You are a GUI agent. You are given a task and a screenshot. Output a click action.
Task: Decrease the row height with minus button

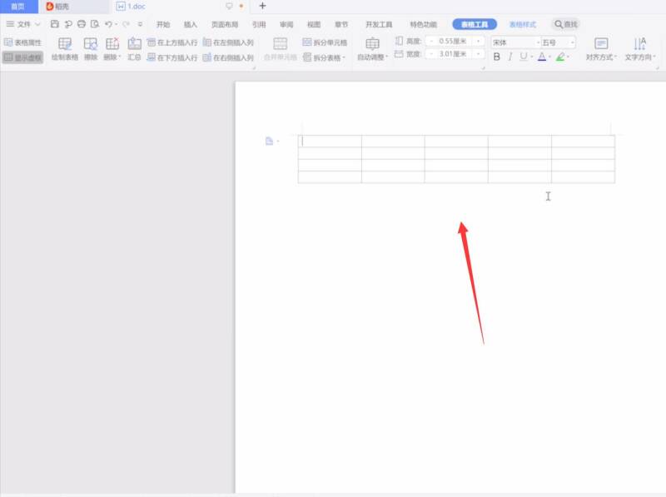pos(431,41)
